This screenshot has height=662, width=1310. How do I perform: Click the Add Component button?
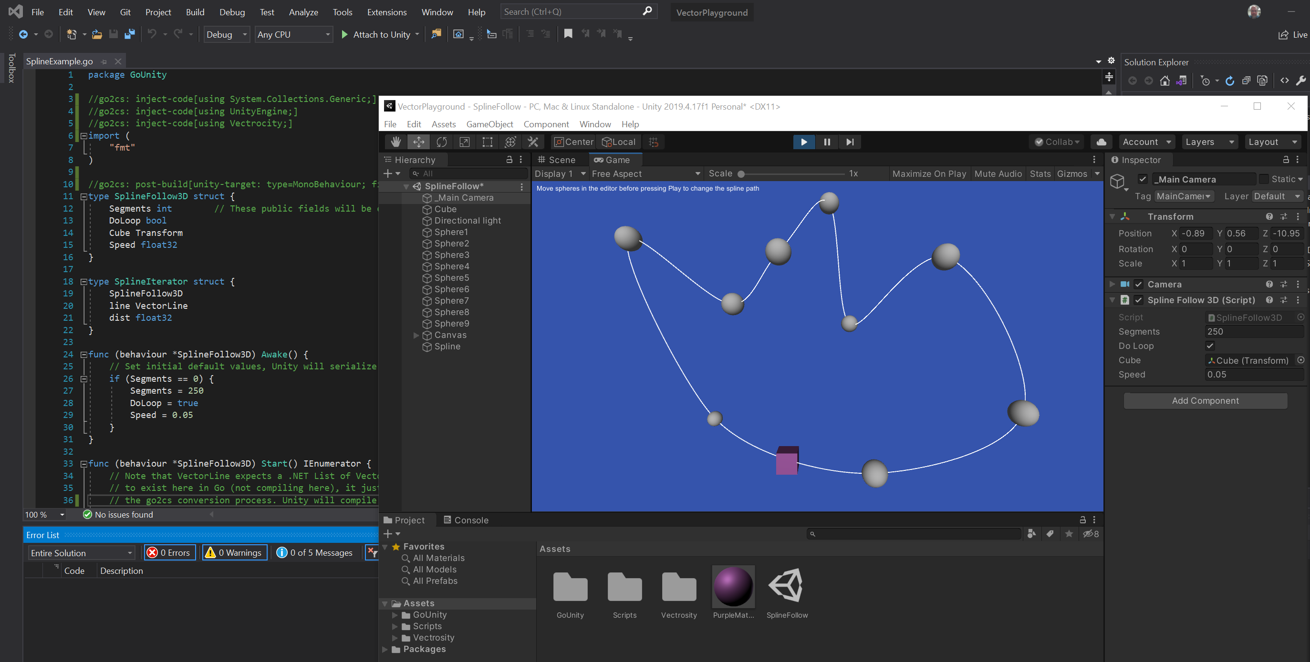[x=1205, y=401]
